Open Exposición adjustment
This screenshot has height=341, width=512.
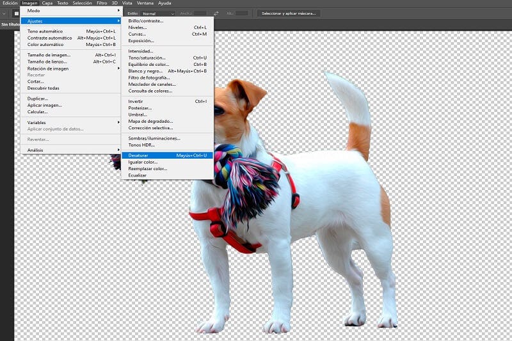(167, 41)
